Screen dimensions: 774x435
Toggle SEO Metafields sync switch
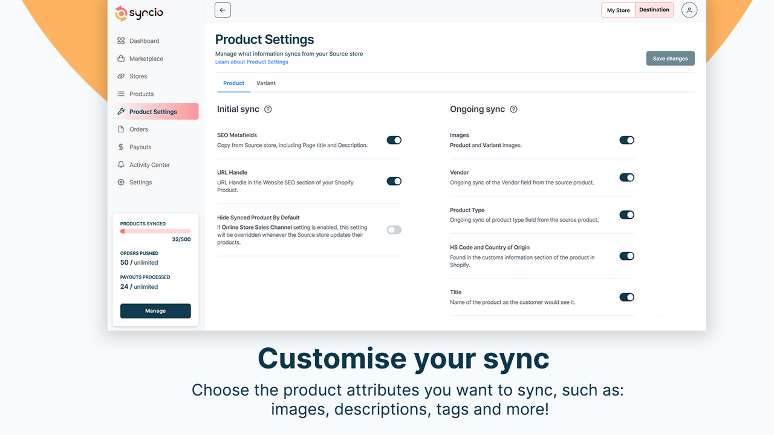coord(394,140)
